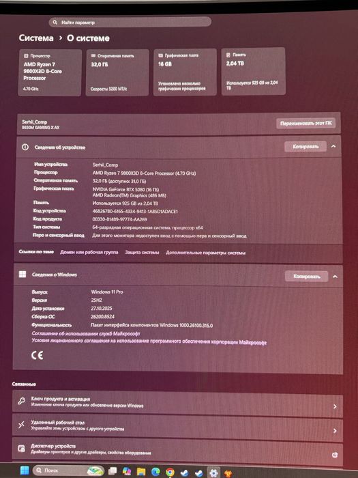This screenshot has width=358, height=478.
Task: Click the Найти параметр search field
Action: 130,23
